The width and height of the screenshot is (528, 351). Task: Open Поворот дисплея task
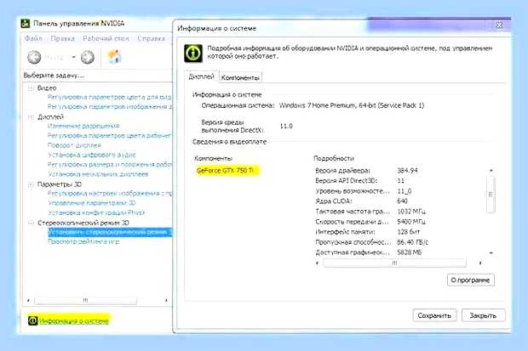(74, 145)
